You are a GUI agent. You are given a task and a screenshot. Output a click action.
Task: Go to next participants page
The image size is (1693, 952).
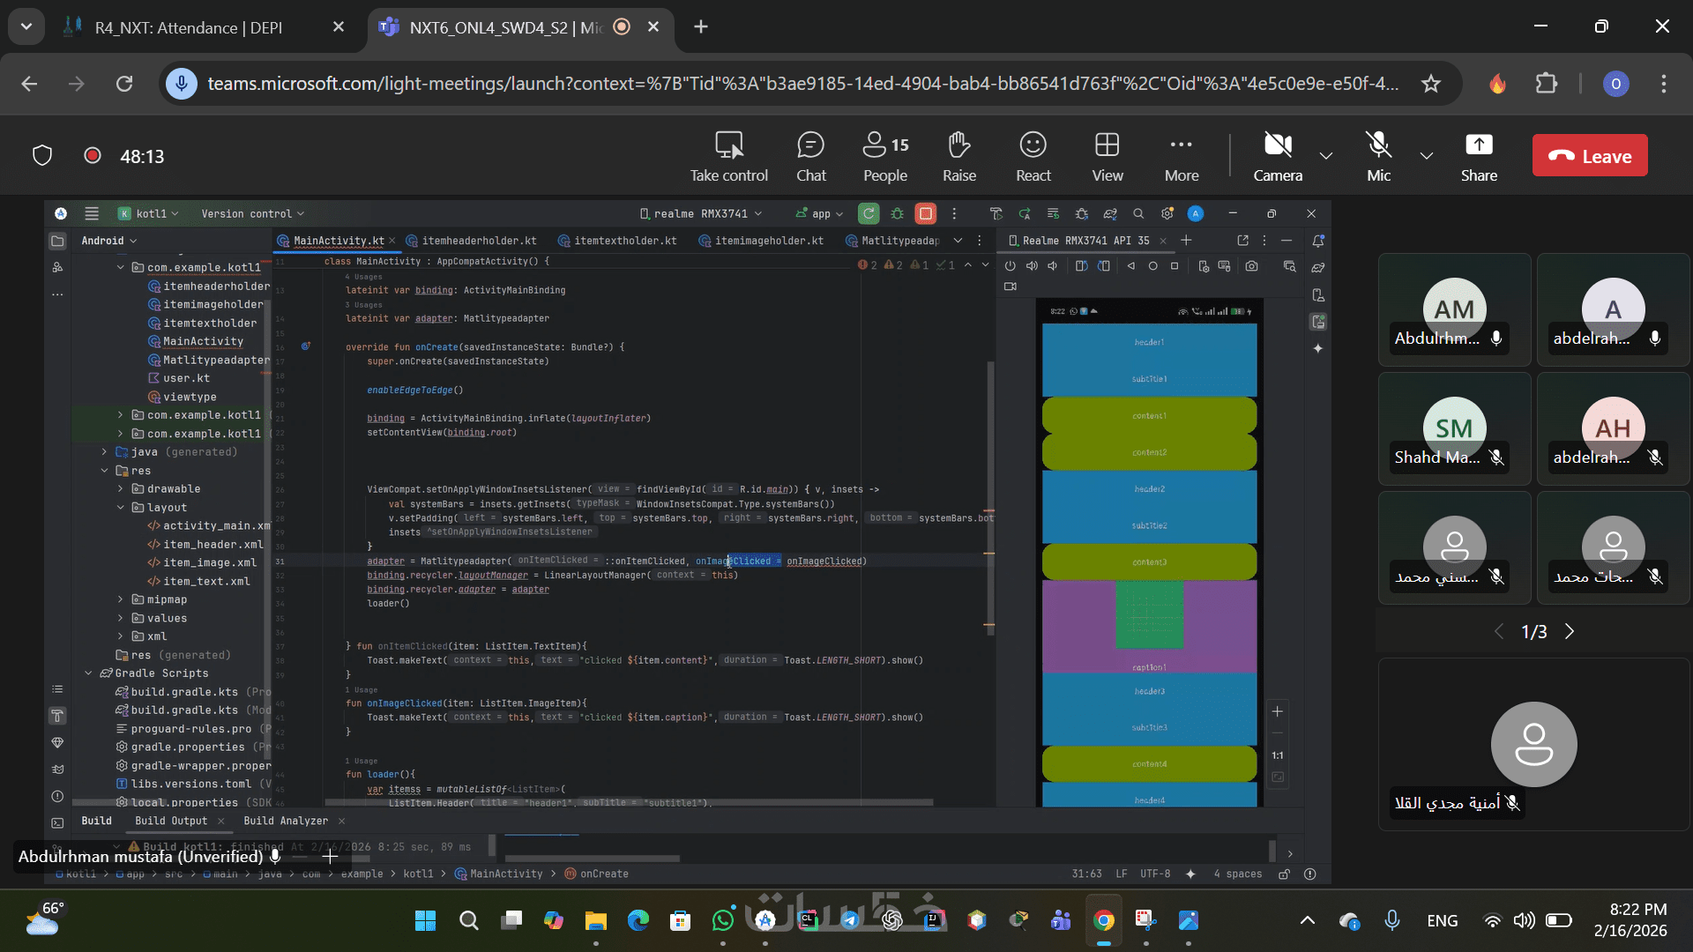click(x=1570, y=631)
